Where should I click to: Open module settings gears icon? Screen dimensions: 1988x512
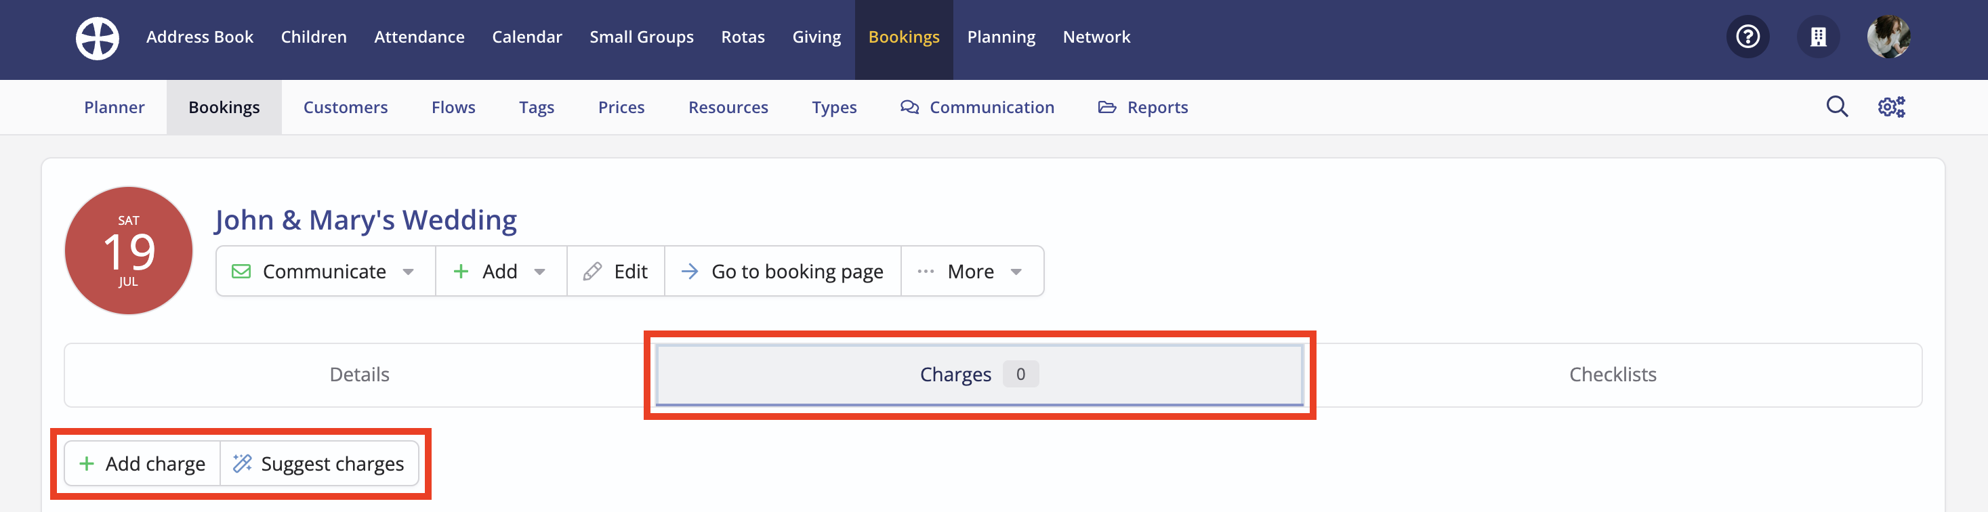pyautogui.click(x=1890, y=106)
